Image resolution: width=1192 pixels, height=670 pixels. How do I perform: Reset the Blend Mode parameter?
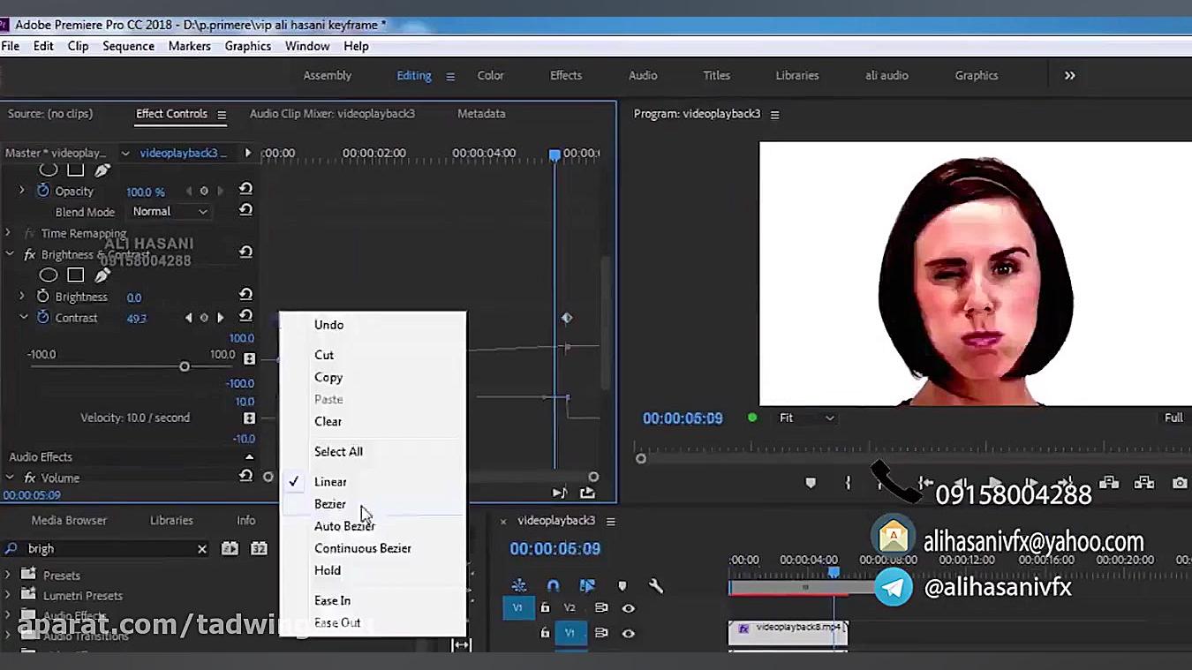(245, 210)
